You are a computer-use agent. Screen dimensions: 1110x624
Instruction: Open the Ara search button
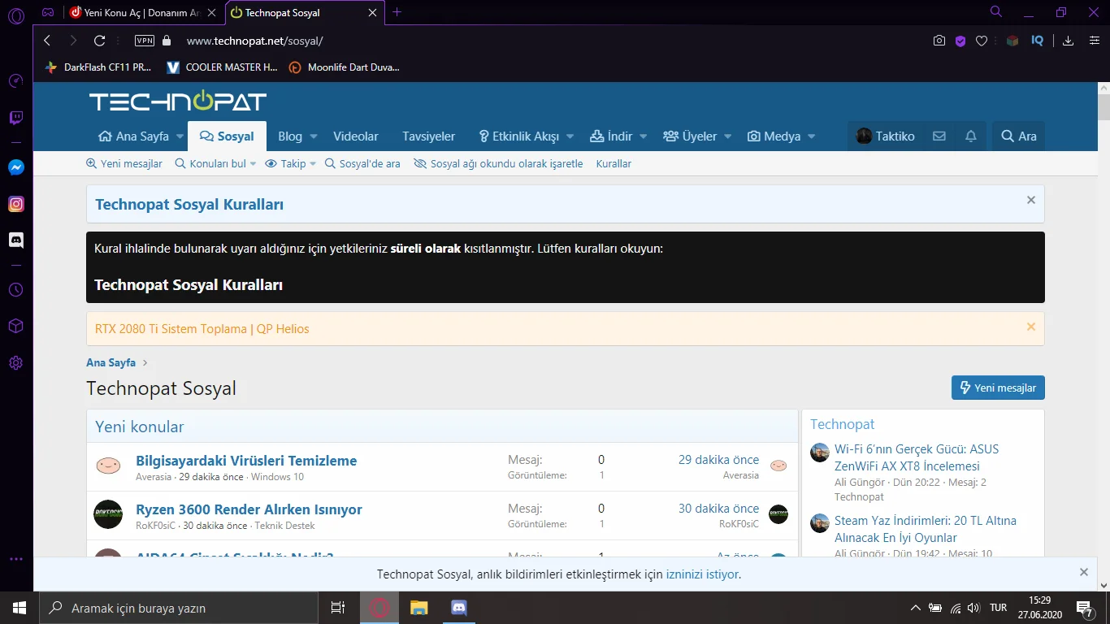[1018, 136]
